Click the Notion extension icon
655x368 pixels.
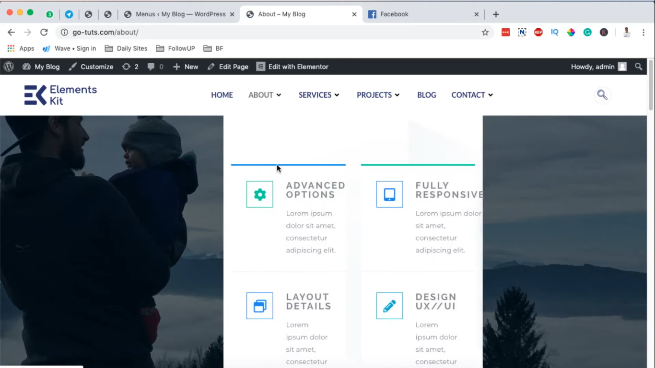(x=522, y=32)
